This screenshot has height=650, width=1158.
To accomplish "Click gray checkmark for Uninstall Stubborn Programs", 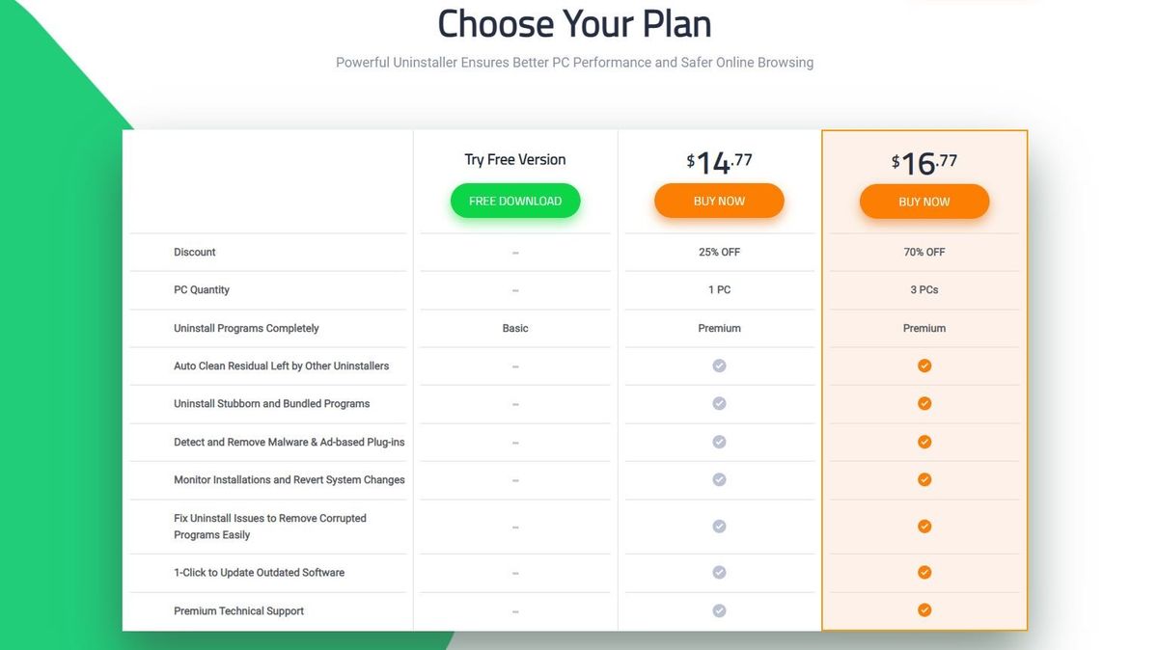I will click(x=719, y=403).
